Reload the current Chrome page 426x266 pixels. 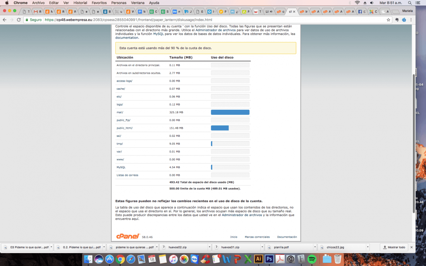(19, 20)
